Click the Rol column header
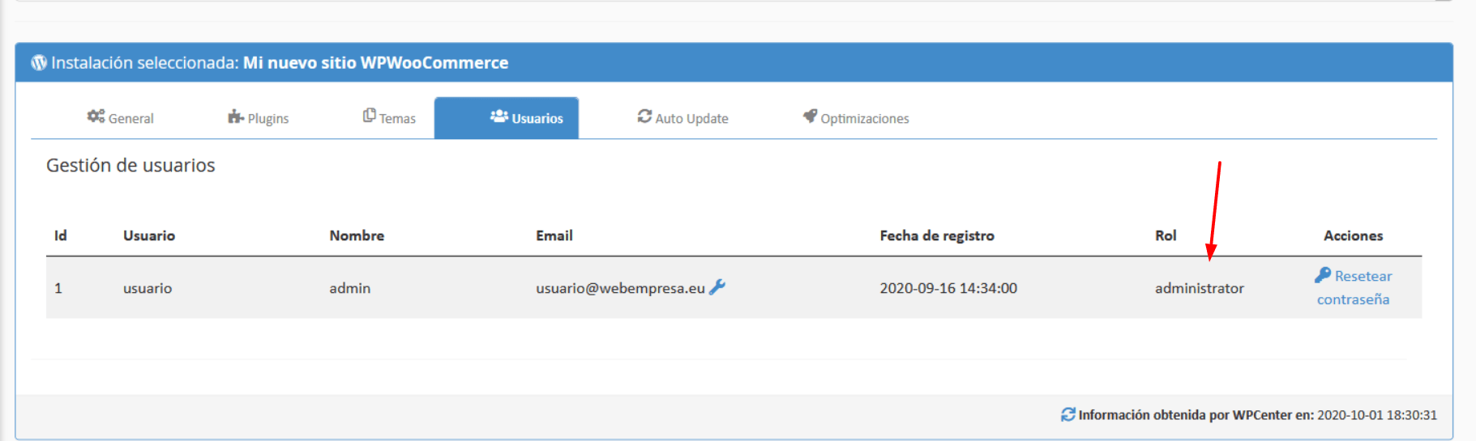 coord(1166,235)
